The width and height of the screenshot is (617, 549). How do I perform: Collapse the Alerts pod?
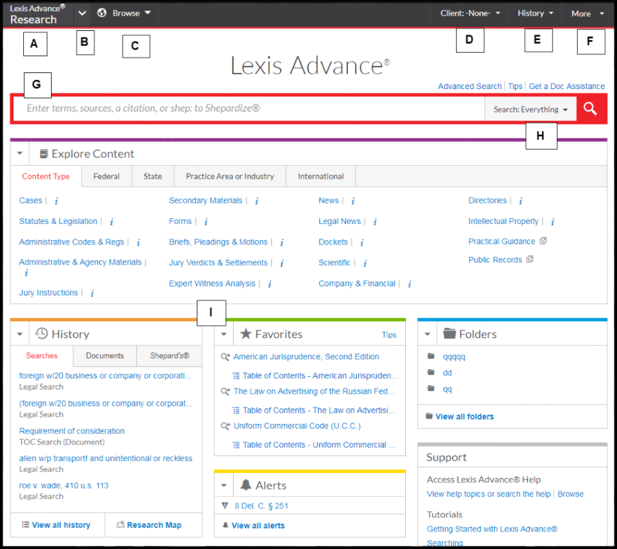pos(224,486)
